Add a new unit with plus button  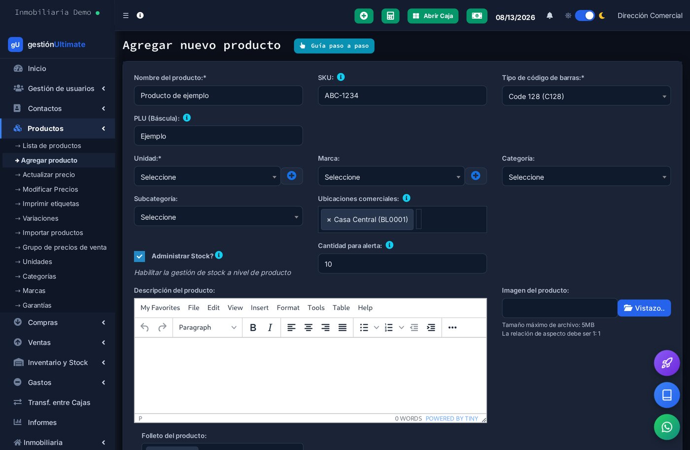[292, 176]
